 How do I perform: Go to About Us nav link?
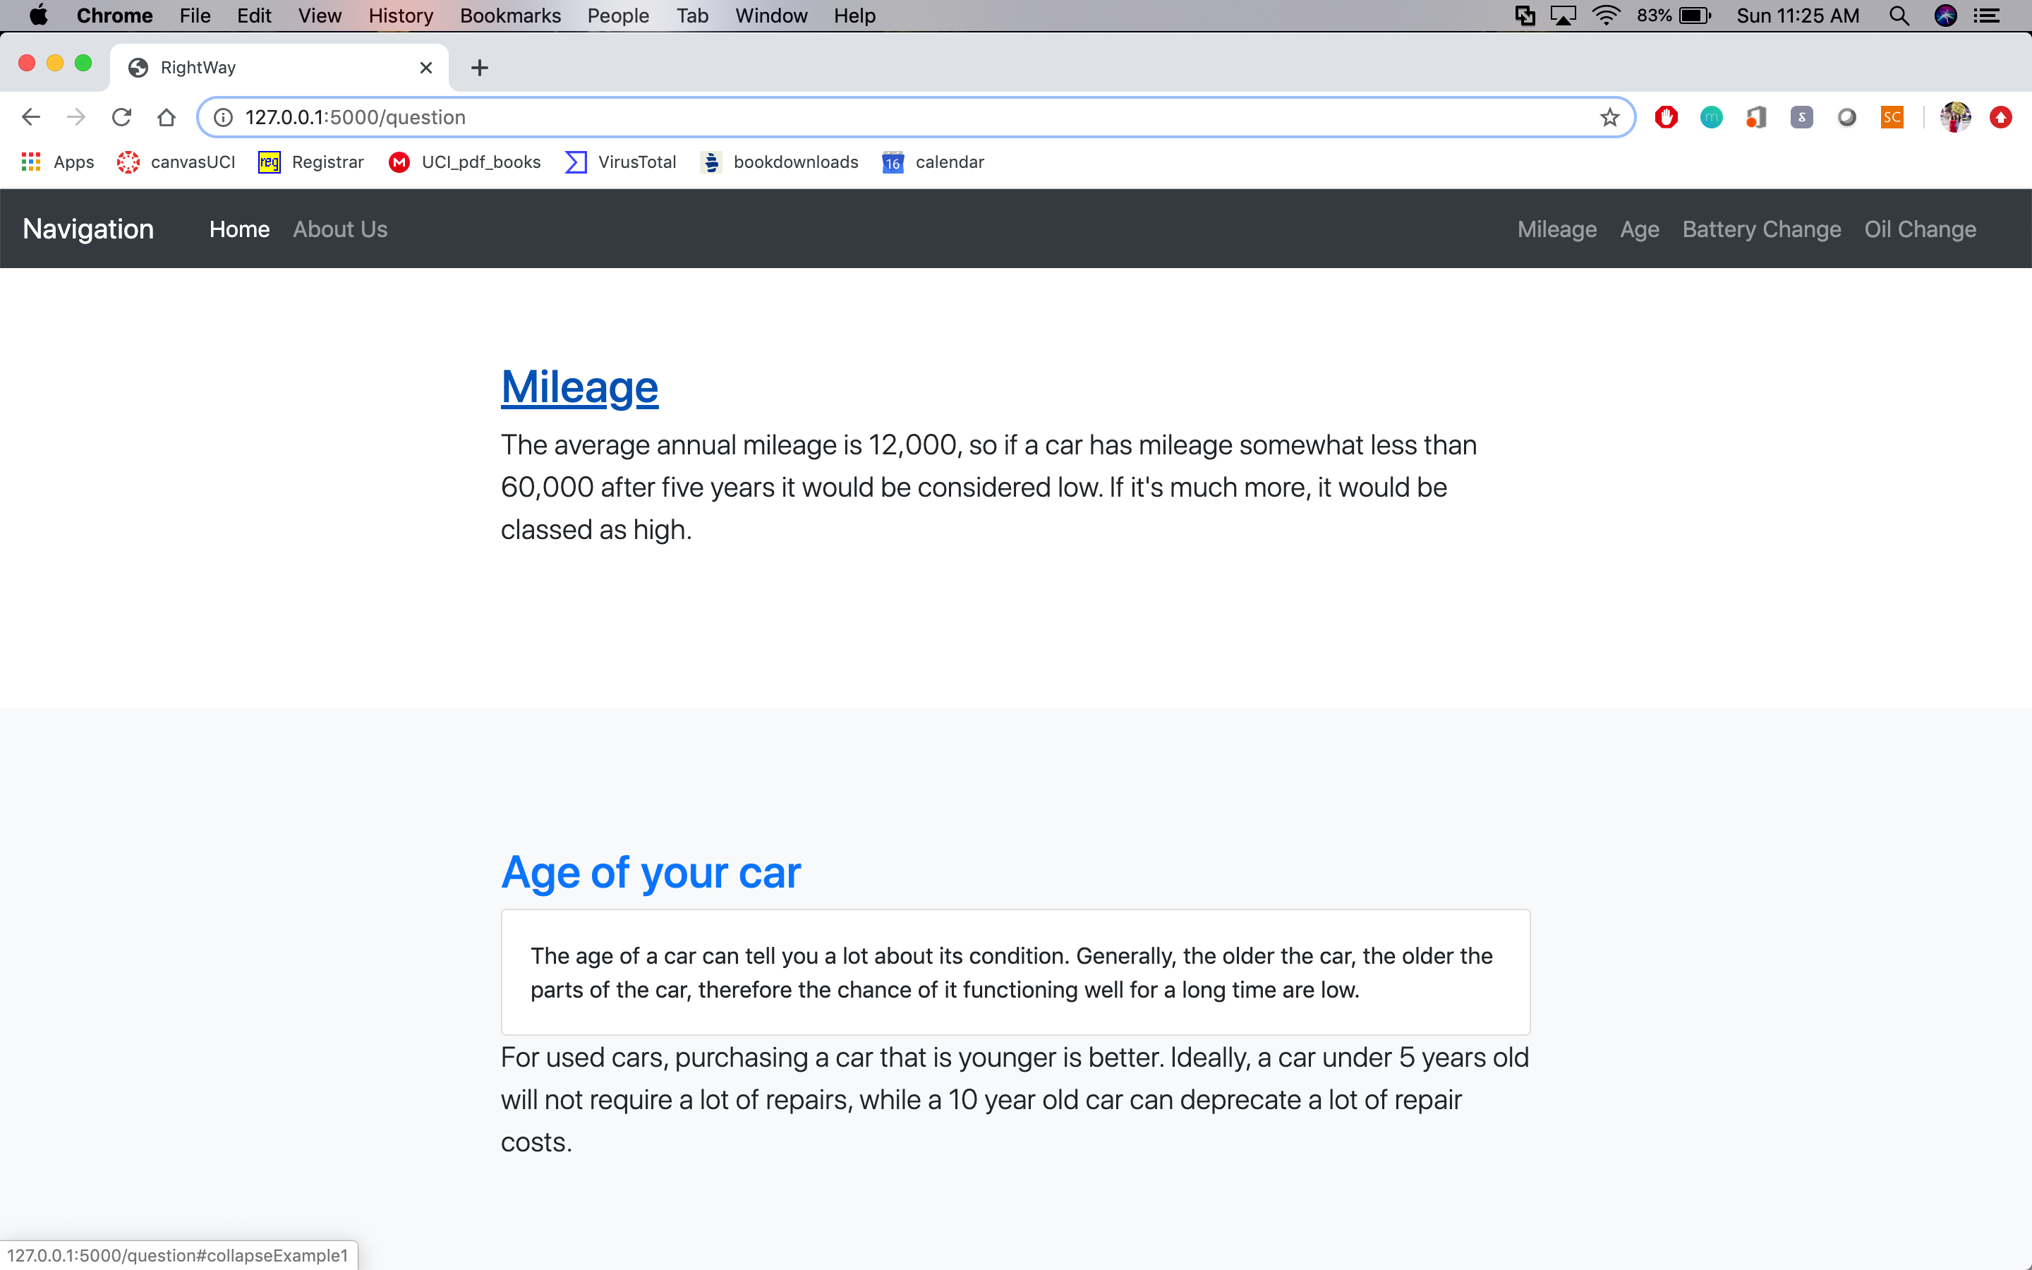(x=340, y=229)
